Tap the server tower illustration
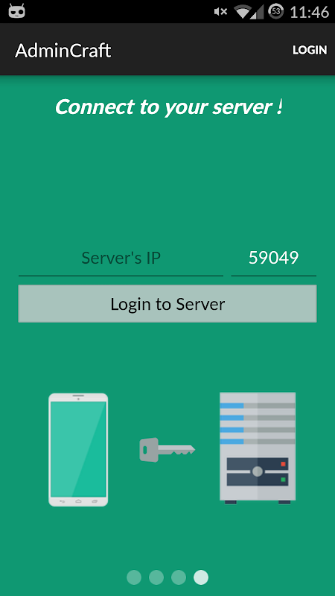Image resolution: width=335 pixels, height=596 pixels. point(258,448)
